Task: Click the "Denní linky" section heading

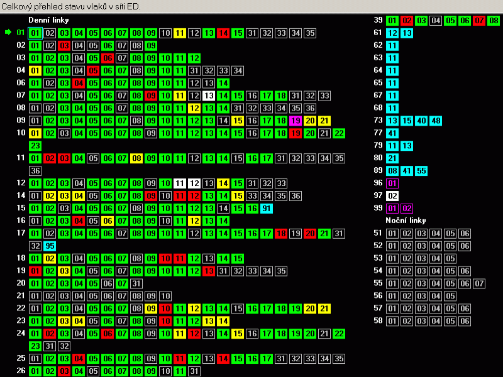Action: [49, 20]
